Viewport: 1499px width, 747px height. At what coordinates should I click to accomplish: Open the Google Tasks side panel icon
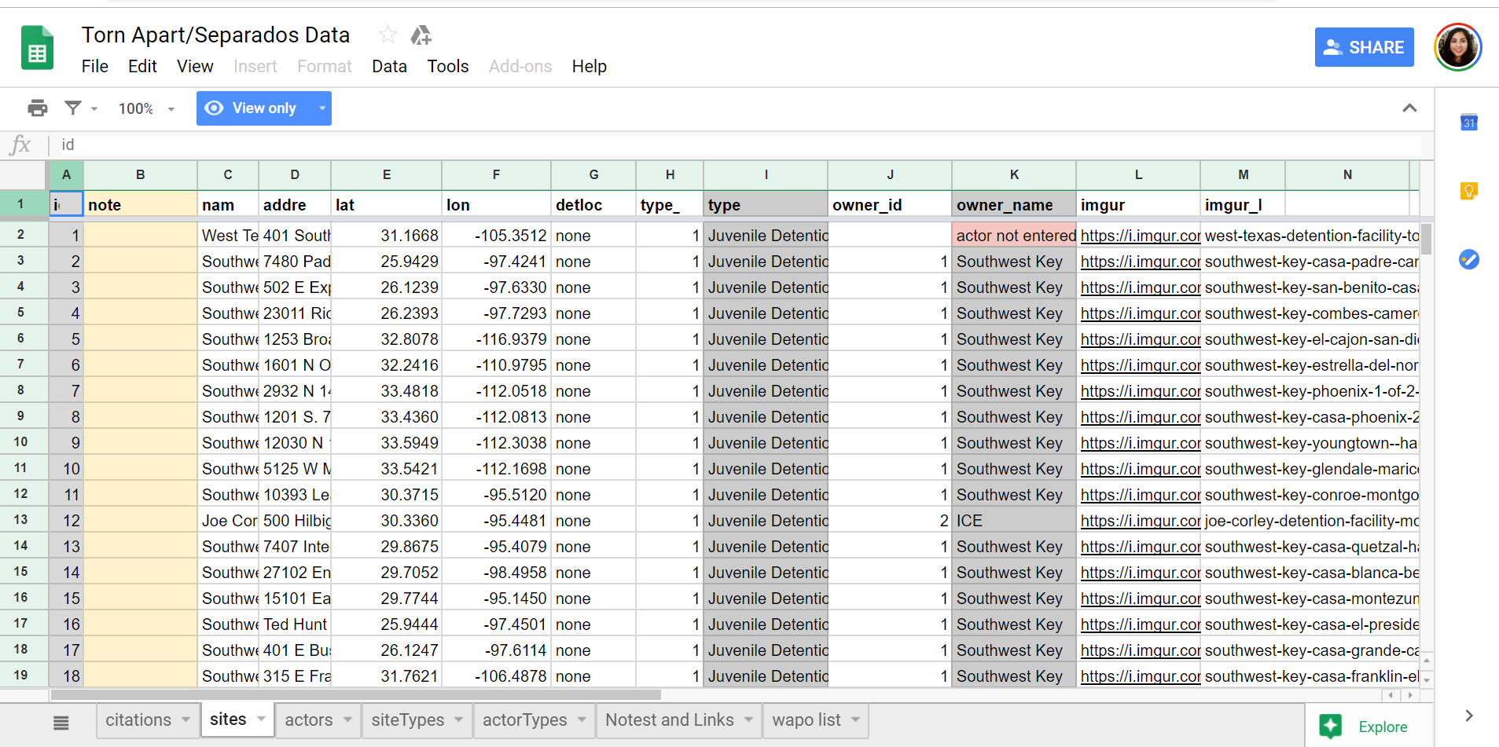tap(1468, 259)
